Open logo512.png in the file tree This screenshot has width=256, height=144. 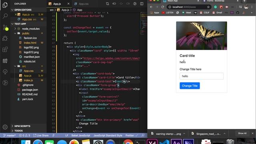pyautogui.click(x=31, y=52)
